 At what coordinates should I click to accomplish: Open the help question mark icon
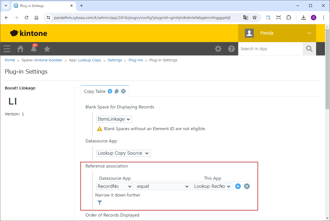(231, 49)
